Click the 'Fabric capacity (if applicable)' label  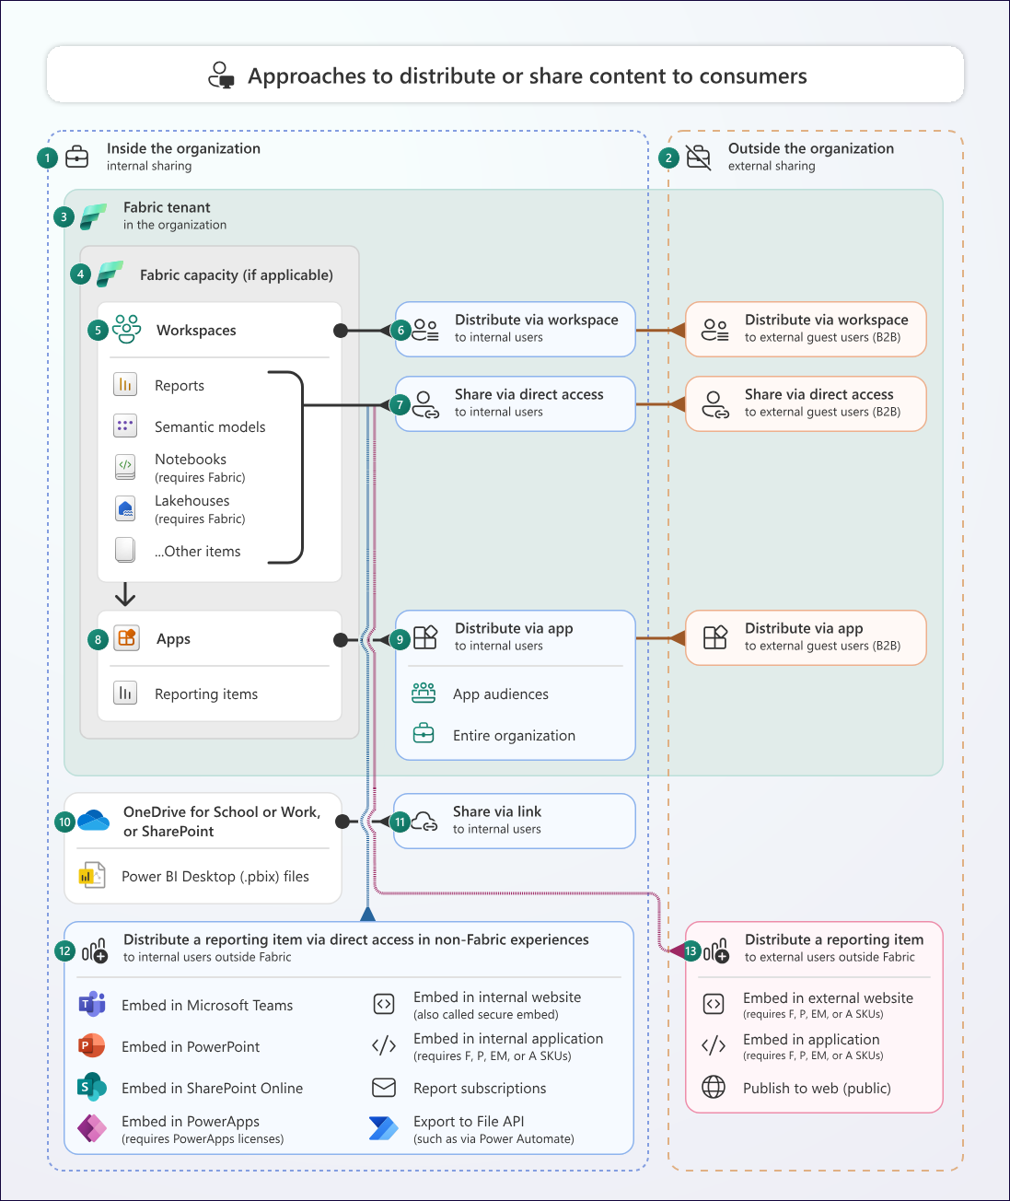click(x=237, y=274)
